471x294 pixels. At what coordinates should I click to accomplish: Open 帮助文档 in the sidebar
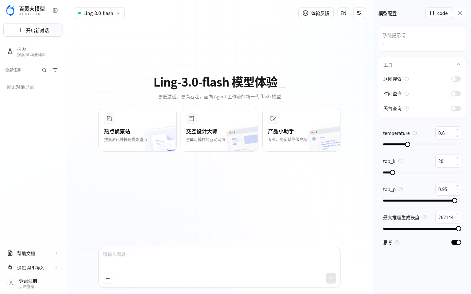(x=33, y=253)
